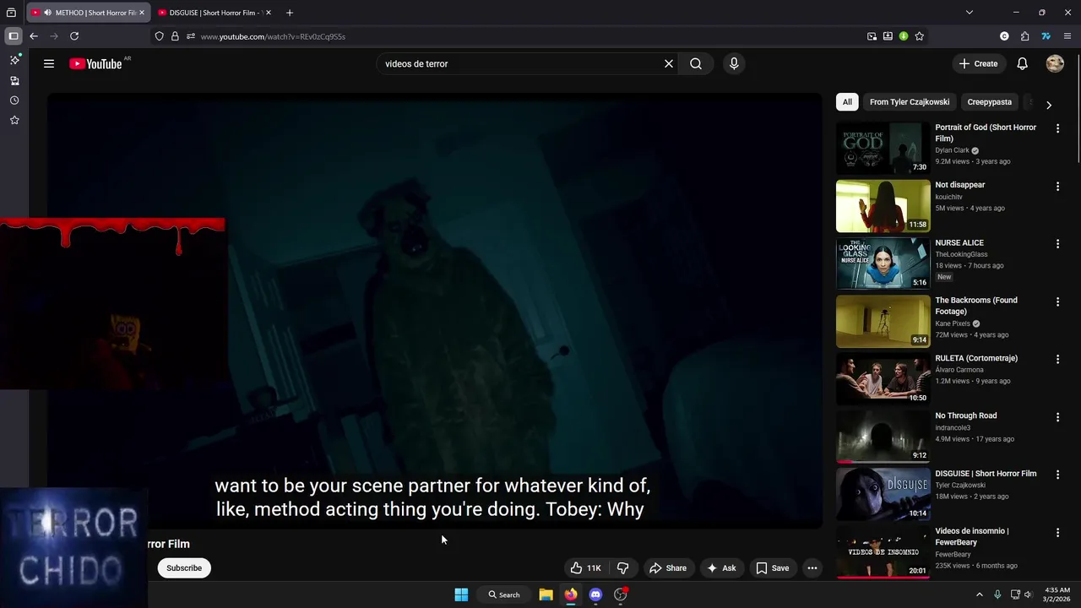Image resolution: width=1081 pixels, height=608 pixels.
Task: Bookmark this page with star
Action: (x=920, y=36)
